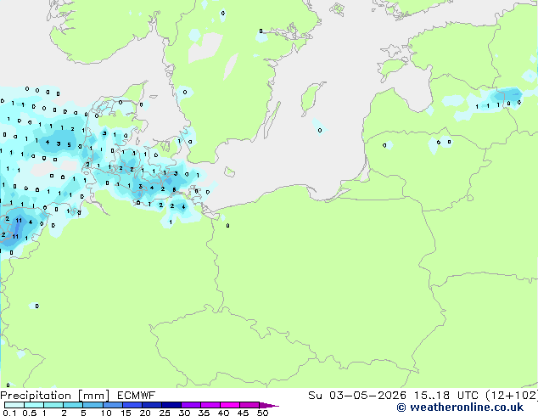This screenshot has width=538, height=416.
Task: Click the '15..18 UTC' time text
Action: [x=447, y=396]
